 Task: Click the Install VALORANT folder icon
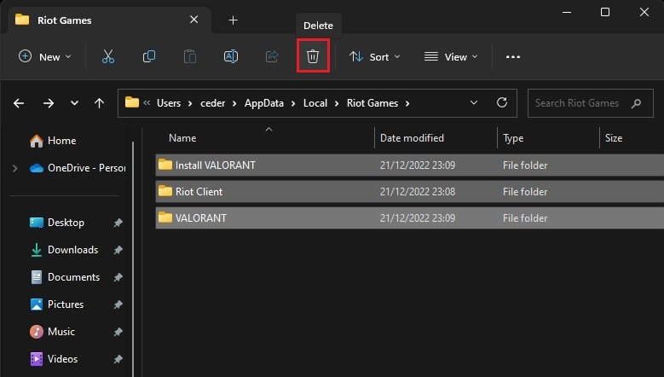point(165,165)
